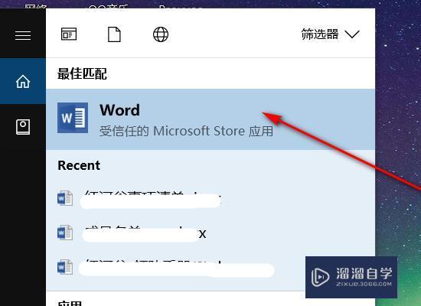
Task: Filter results by Documents icon
Action: click(114, 34)
